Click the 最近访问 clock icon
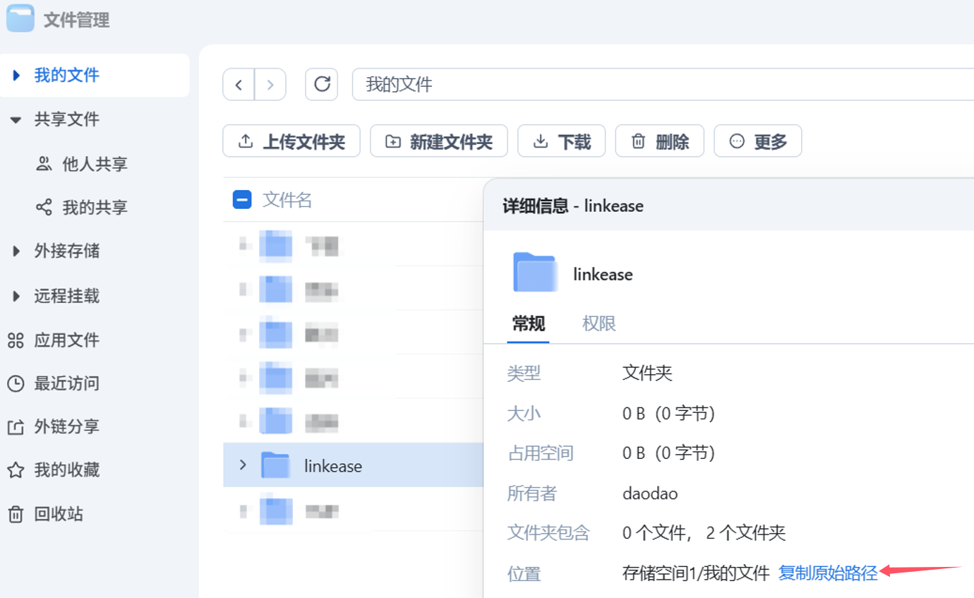Screen dimensions: 974x598 click(16, 383)
